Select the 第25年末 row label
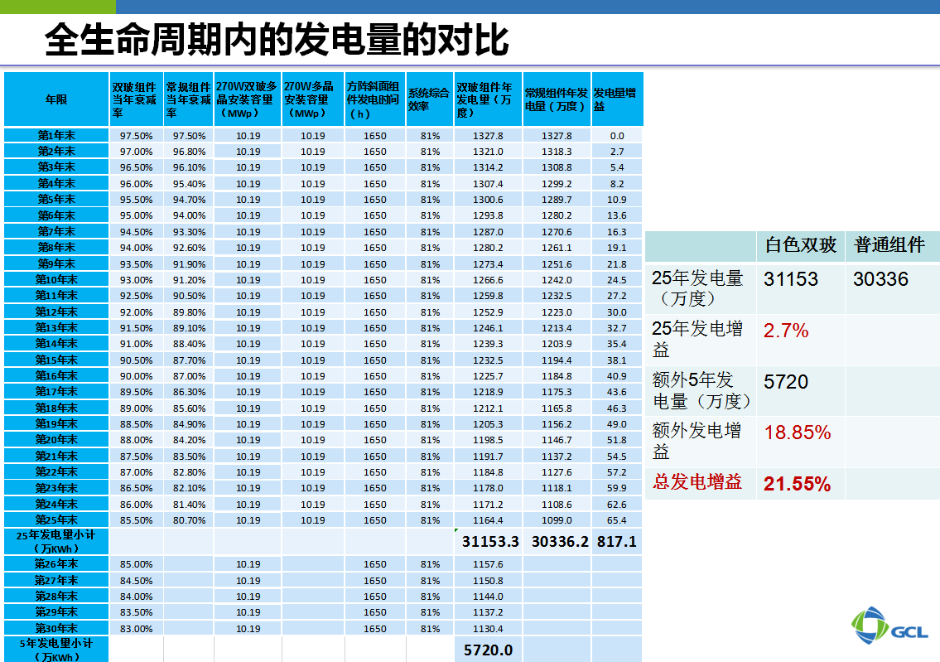 (56, 519)
